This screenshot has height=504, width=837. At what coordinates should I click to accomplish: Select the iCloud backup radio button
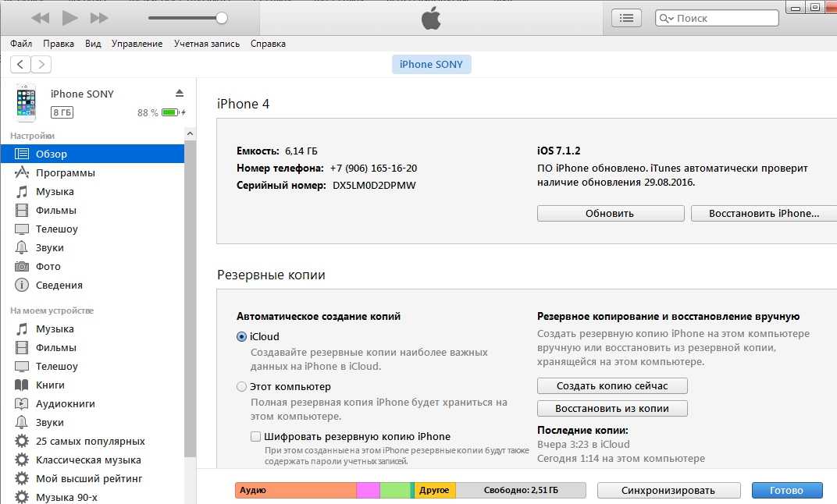pos(241,337)
